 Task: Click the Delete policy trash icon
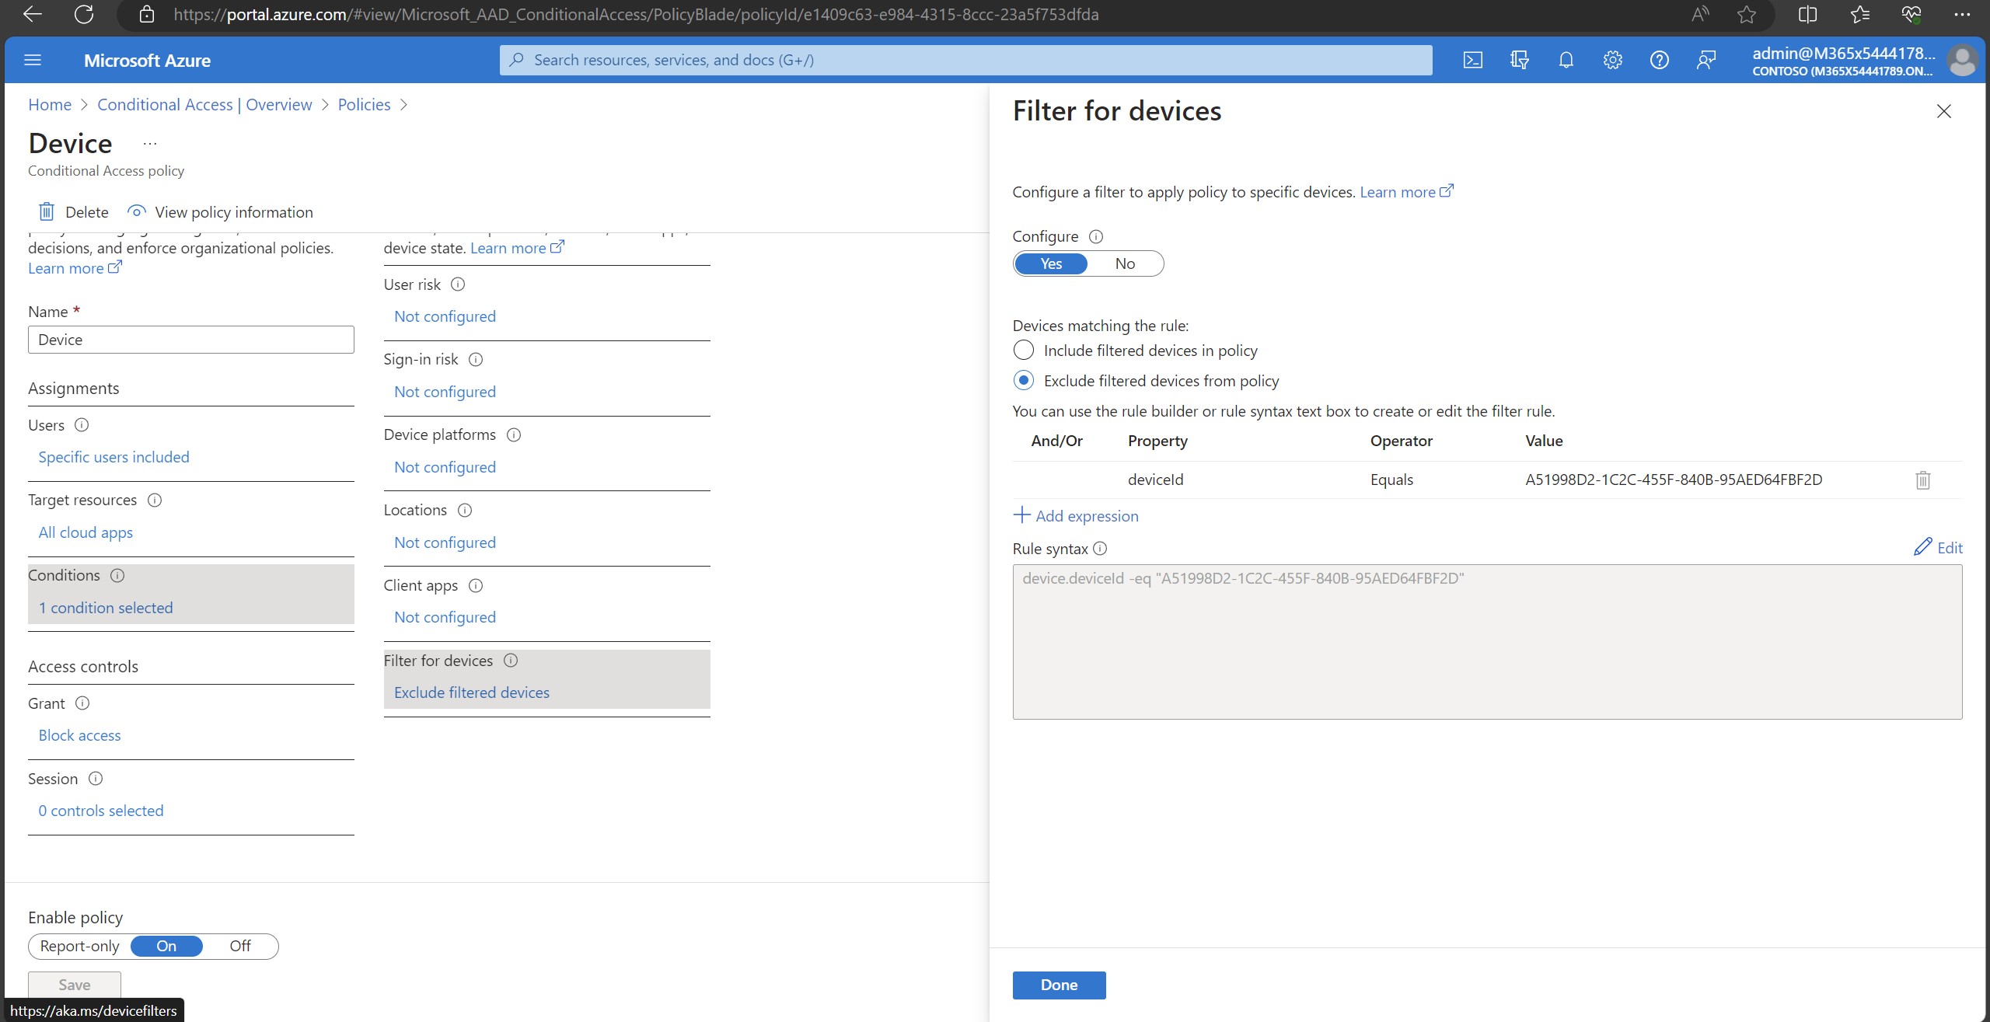47,211
